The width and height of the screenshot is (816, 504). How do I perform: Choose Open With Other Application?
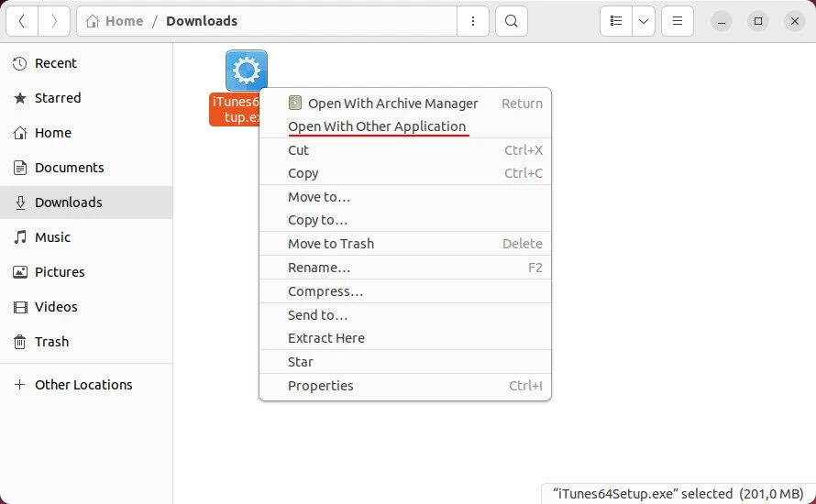click(x=377, y=126)
